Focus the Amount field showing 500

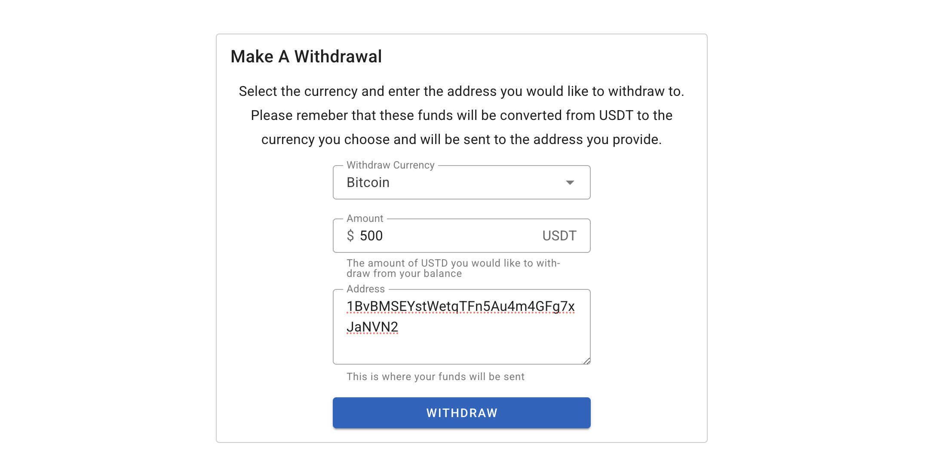click(x=447, y=236)
